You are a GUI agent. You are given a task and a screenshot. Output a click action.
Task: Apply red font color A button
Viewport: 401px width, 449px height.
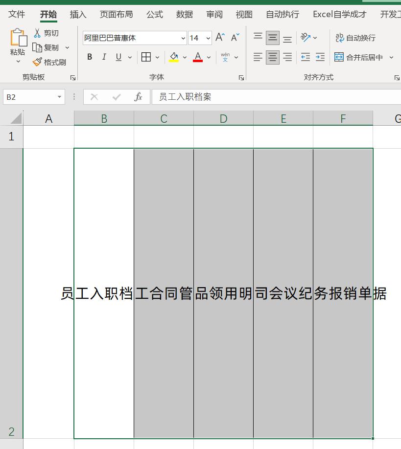point(198,57)
